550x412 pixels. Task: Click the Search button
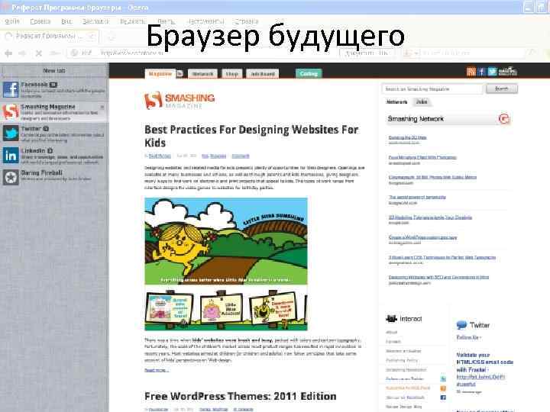click(502, 89)
